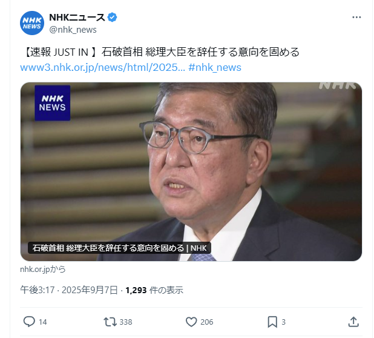Bookmark the post with bookmark icon

coord(272,322)
